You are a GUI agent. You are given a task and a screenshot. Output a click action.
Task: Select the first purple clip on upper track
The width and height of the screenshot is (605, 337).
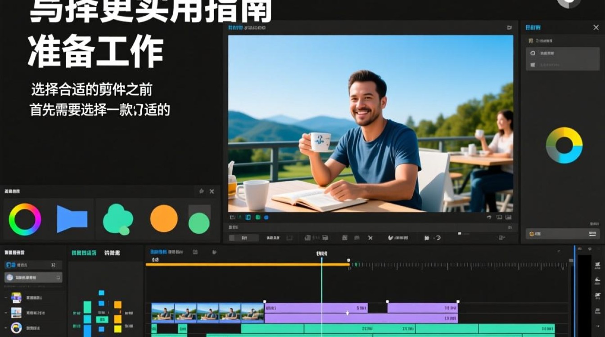tap(316, 308)
